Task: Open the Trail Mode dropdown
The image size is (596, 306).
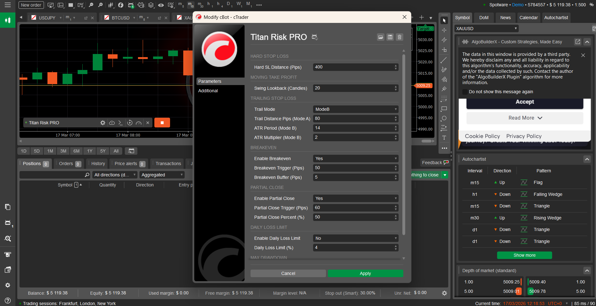Action: click(355, 109)
